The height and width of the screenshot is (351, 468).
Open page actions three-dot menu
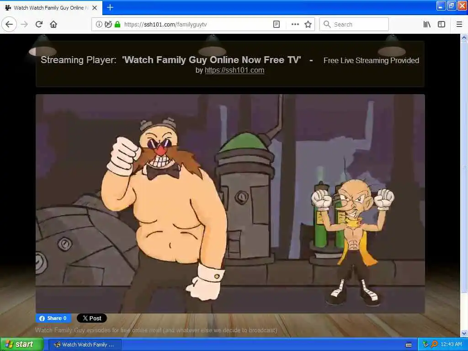coord(295,25)
